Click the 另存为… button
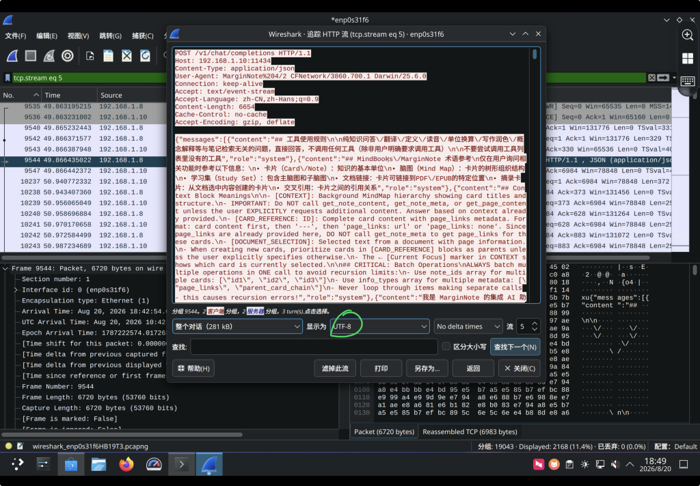Image resolution: width=700 pixels, height=486 pixels. tap(427, 369)
